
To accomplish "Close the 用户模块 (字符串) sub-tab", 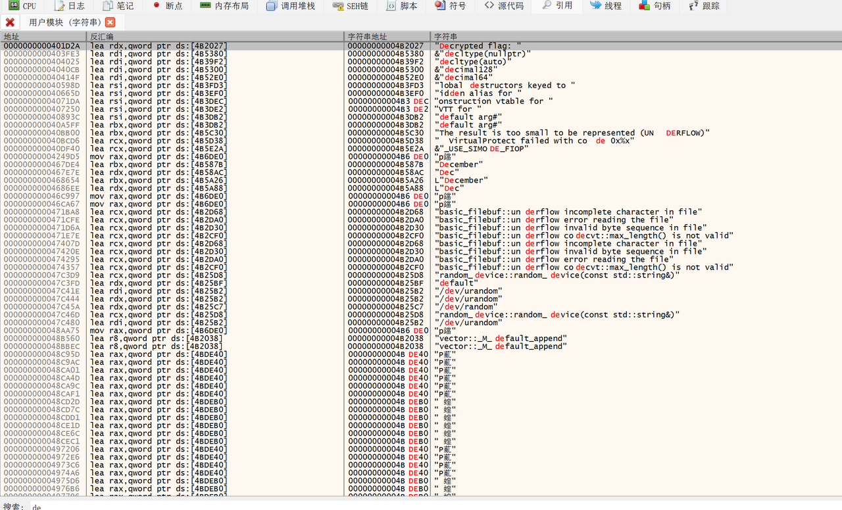I will coord(111,22).
